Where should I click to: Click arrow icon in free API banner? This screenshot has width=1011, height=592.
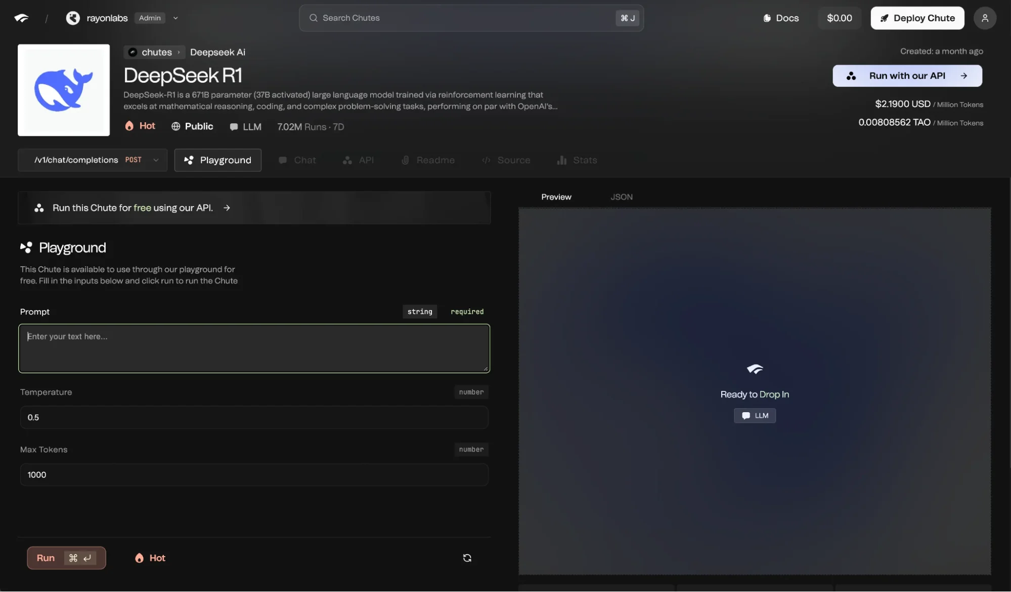click(227, 208)
